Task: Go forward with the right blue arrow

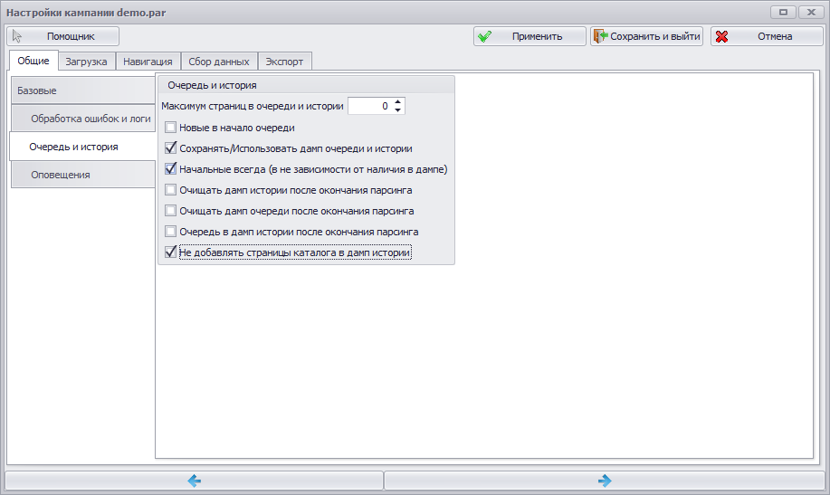Action: pyautogui.click(x=605, y=481)
